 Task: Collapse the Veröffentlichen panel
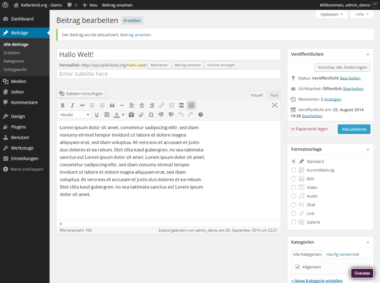[x=368, y=54]
